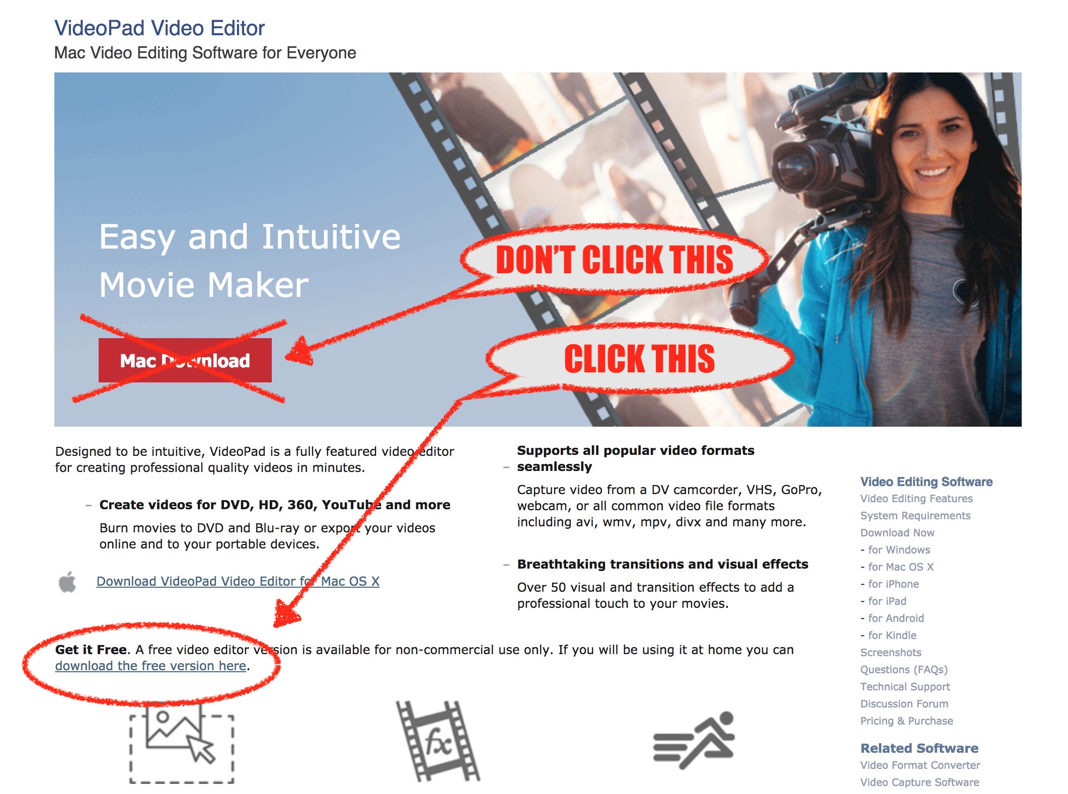The height and width of the screenshot is (794, 1068).
Task: Choose the for Android download link
Action: coord(896,618)
